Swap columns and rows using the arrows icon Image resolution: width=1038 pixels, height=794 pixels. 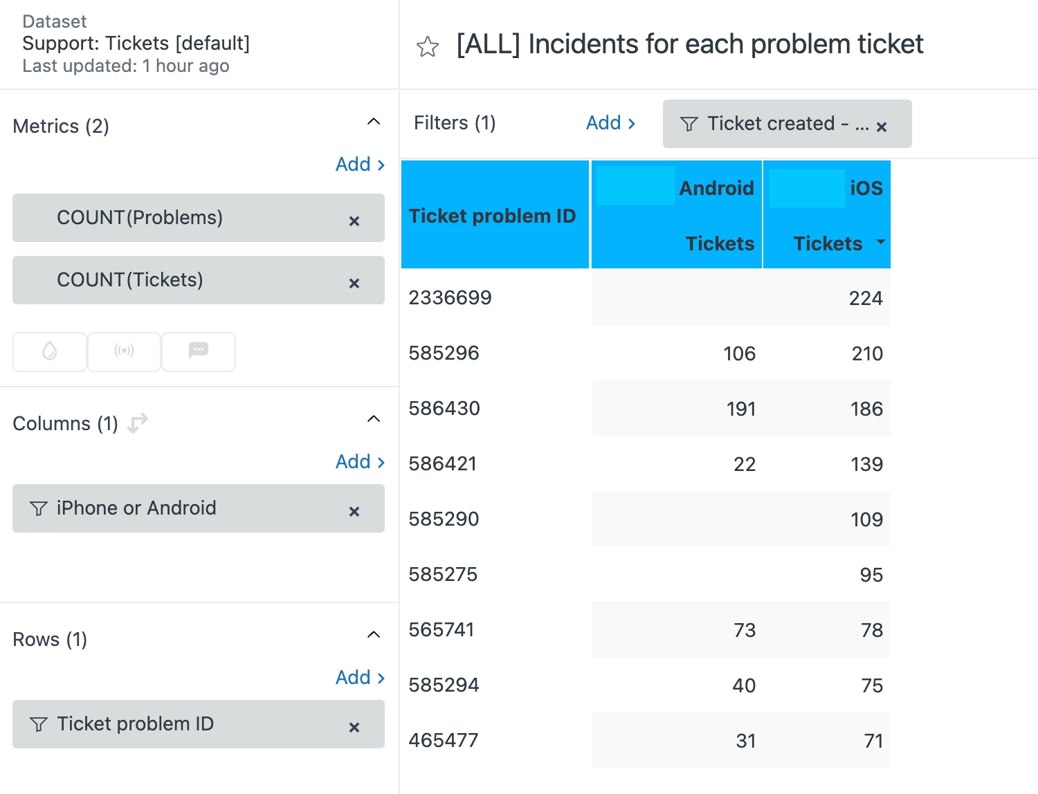138,423
